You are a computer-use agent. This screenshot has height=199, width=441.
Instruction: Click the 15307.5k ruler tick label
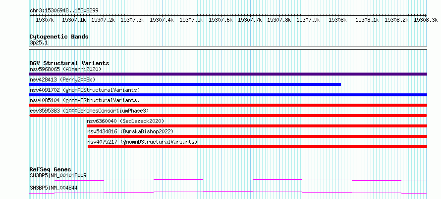pos(191,20)
